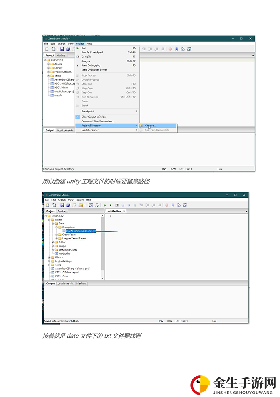Expand Editor folder in lower project tree

[x=53, y=242]
